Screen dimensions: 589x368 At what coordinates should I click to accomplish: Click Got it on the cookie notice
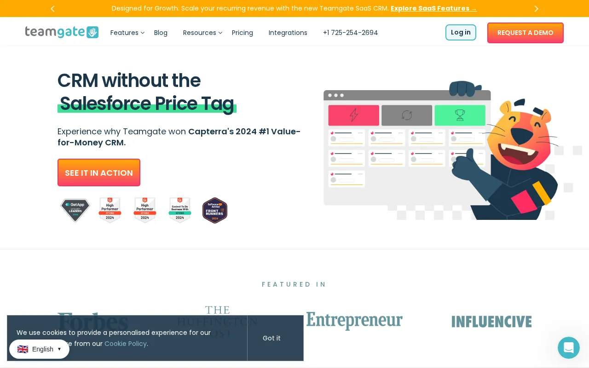pos(271,338)
